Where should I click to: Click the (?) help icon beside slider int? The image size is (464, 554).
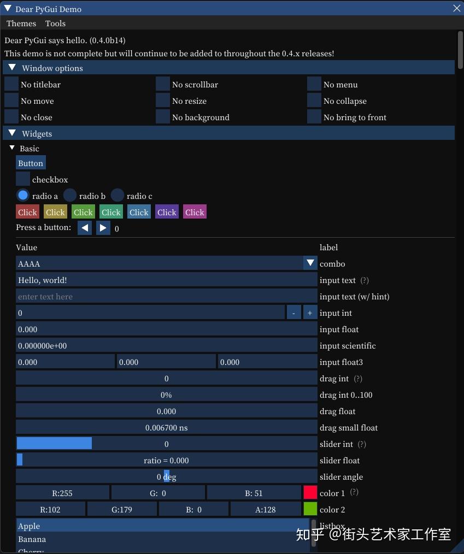pos(362,444)
